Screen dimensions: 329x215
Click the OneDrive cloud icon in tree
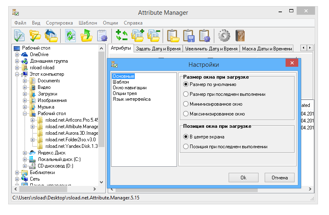pyautogui.click(x=25, y=54)
